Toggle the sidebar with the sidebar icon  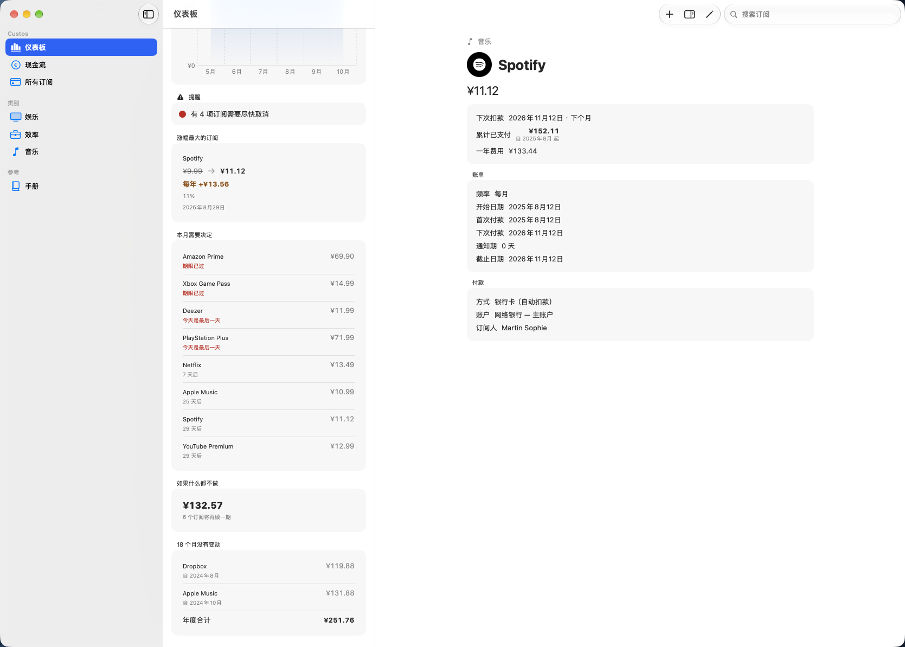point(149,14)
